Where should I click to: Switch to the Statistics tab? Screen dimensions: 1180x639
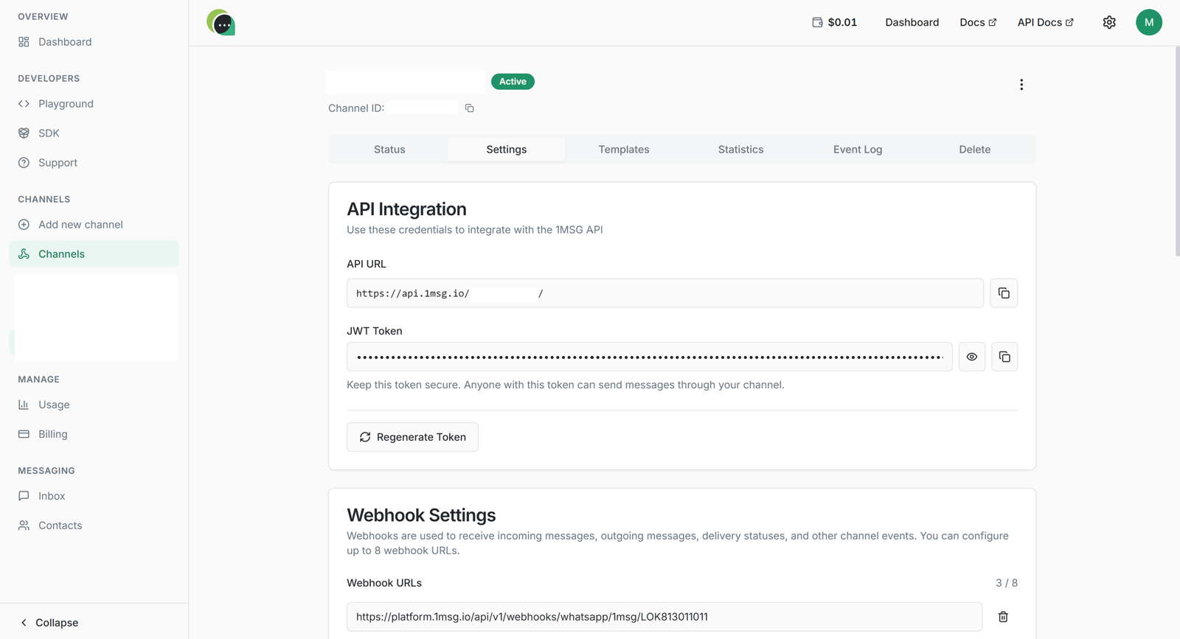(x=740, y=150)
